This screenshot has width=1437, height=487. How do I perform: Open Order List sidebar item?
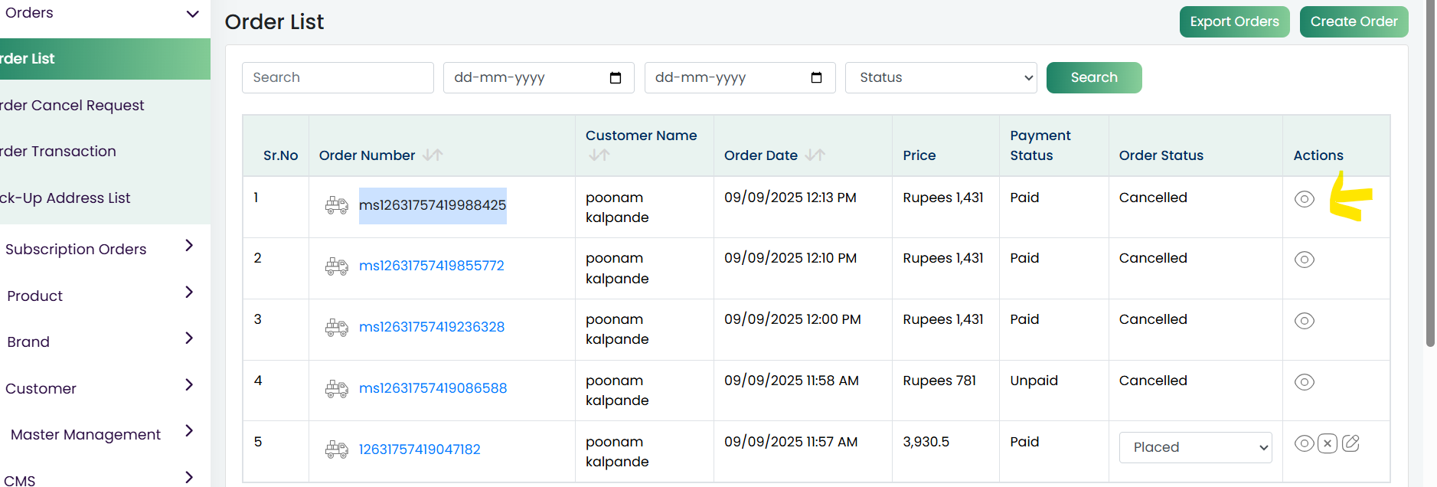[105, 59]
